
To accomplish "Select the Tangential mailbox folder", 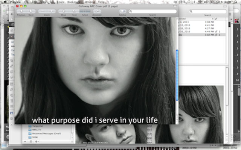I will pos(36,126).
